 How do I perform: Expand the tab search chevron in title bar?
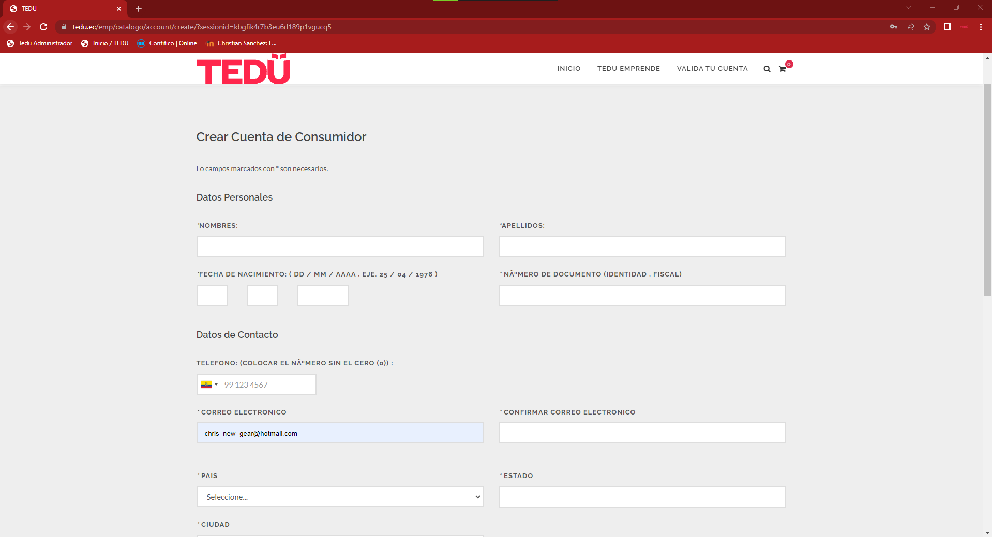(908, 8)
